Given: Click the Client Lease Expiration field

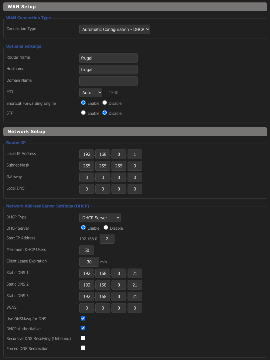Looking at the screenshot, I should point(89,262).
